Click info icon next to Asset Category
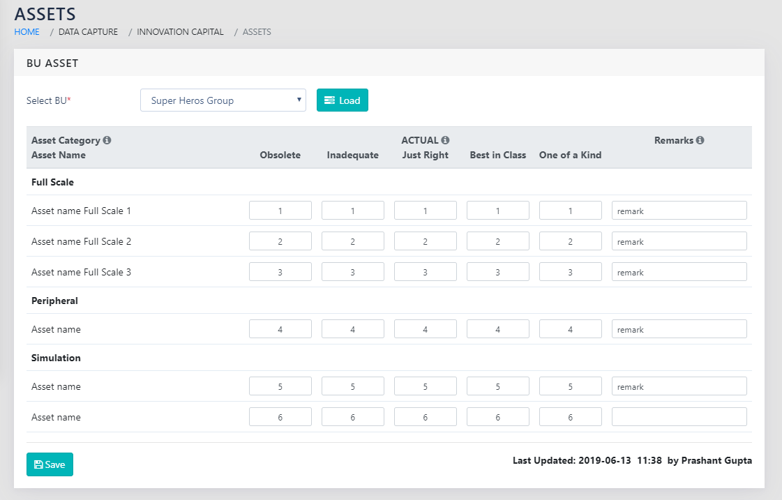782x500 pixels. coord(107,140)
